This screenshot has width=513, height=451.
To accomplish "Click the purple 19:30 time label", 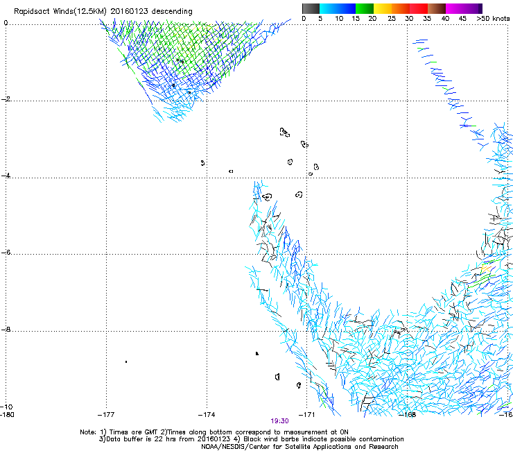I will click(279, 421).
